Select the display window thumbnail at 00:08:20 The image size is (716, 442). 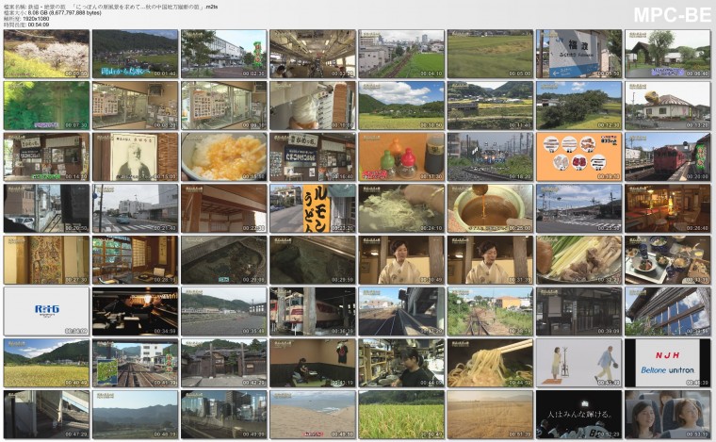tap(135, 106)
